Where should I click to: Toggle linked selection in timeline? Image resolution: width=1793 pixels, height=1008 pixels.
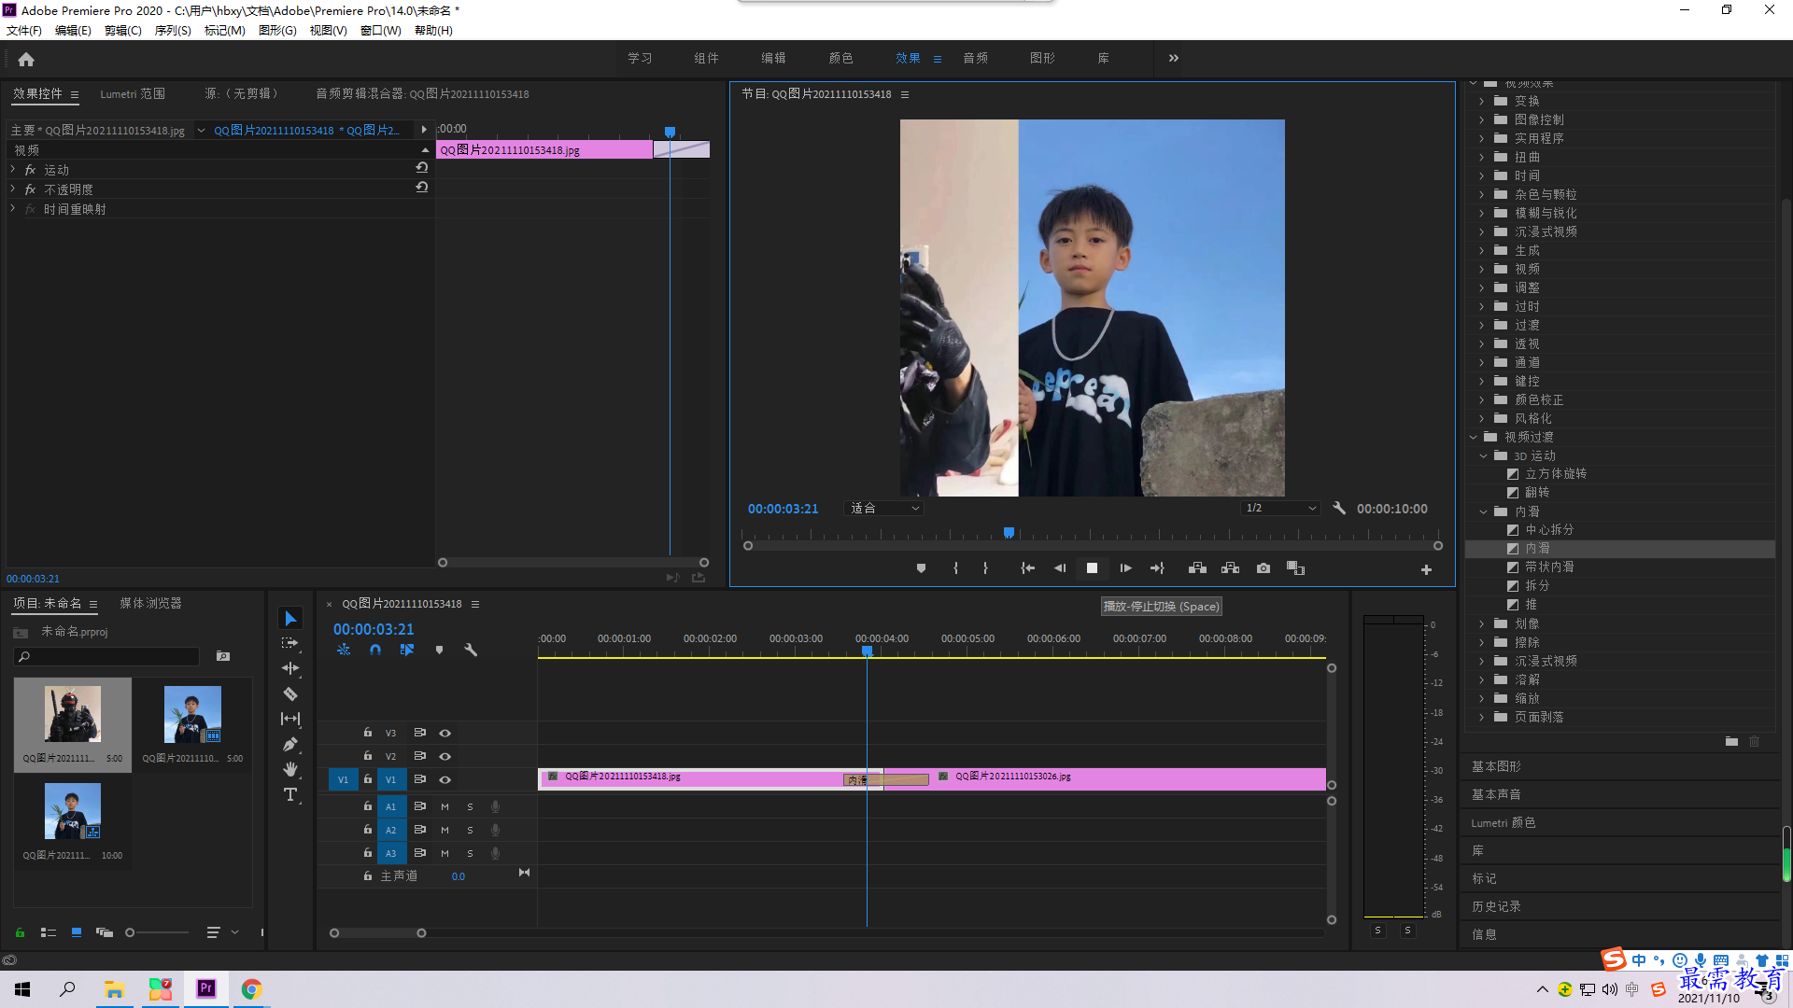[407, 650]
